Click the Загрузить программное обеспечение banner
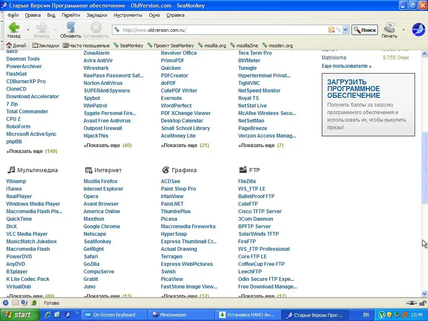428x321 pixels. (368, 104)
